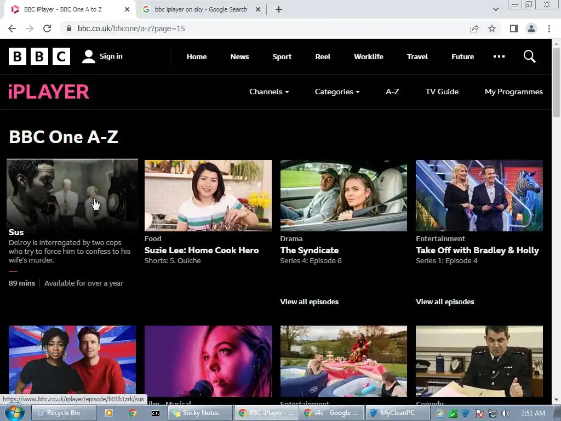Click Take Off with Bradley & Holly title
This screenshot has width=561, height=421.
[477, 250]
